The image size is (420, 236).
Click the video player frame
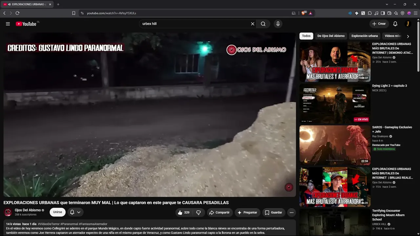click(150, 115)
